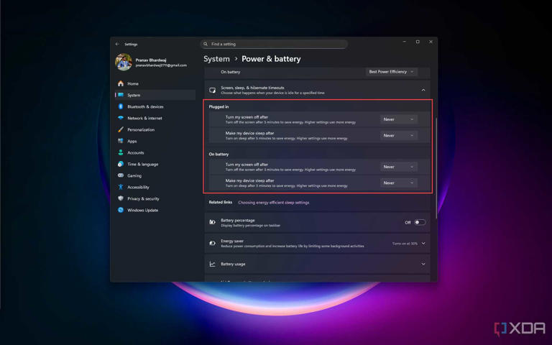
Task: Collapse Screen, sleep, & hibernate timeouts section
Action: 423,90
